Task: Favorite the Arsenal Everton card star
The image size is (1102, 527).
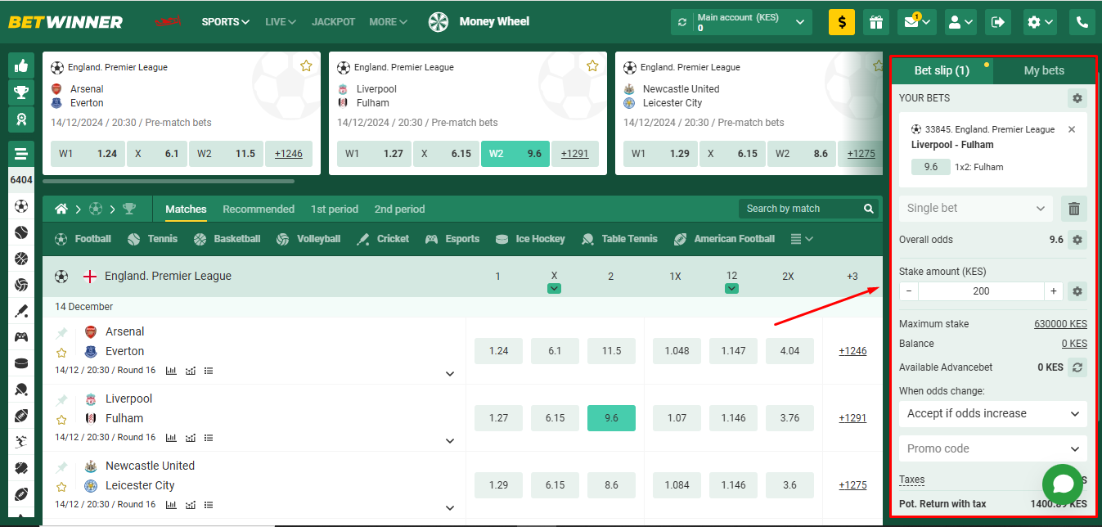Action: 306,66
